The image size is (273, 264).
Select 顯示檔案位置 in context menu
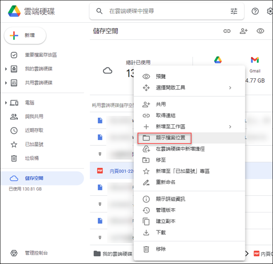pos(189,138)
